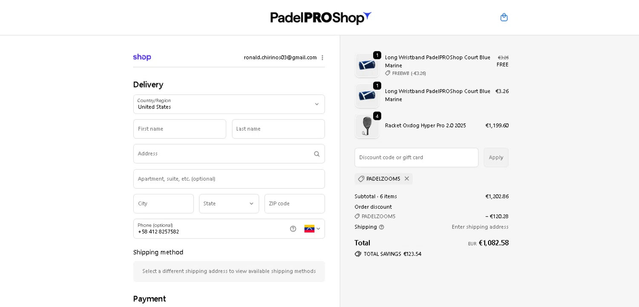639x307 pixels.
Task: Click the 'Racket Oxdog Hyper Pro 2.0 2025' text
Action: (x=426, y=125)
